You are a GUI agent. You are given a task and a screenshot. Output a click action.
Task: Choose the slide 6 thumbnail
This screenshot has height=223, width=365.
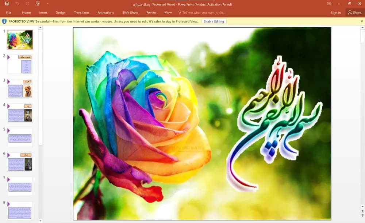[20, 162]
